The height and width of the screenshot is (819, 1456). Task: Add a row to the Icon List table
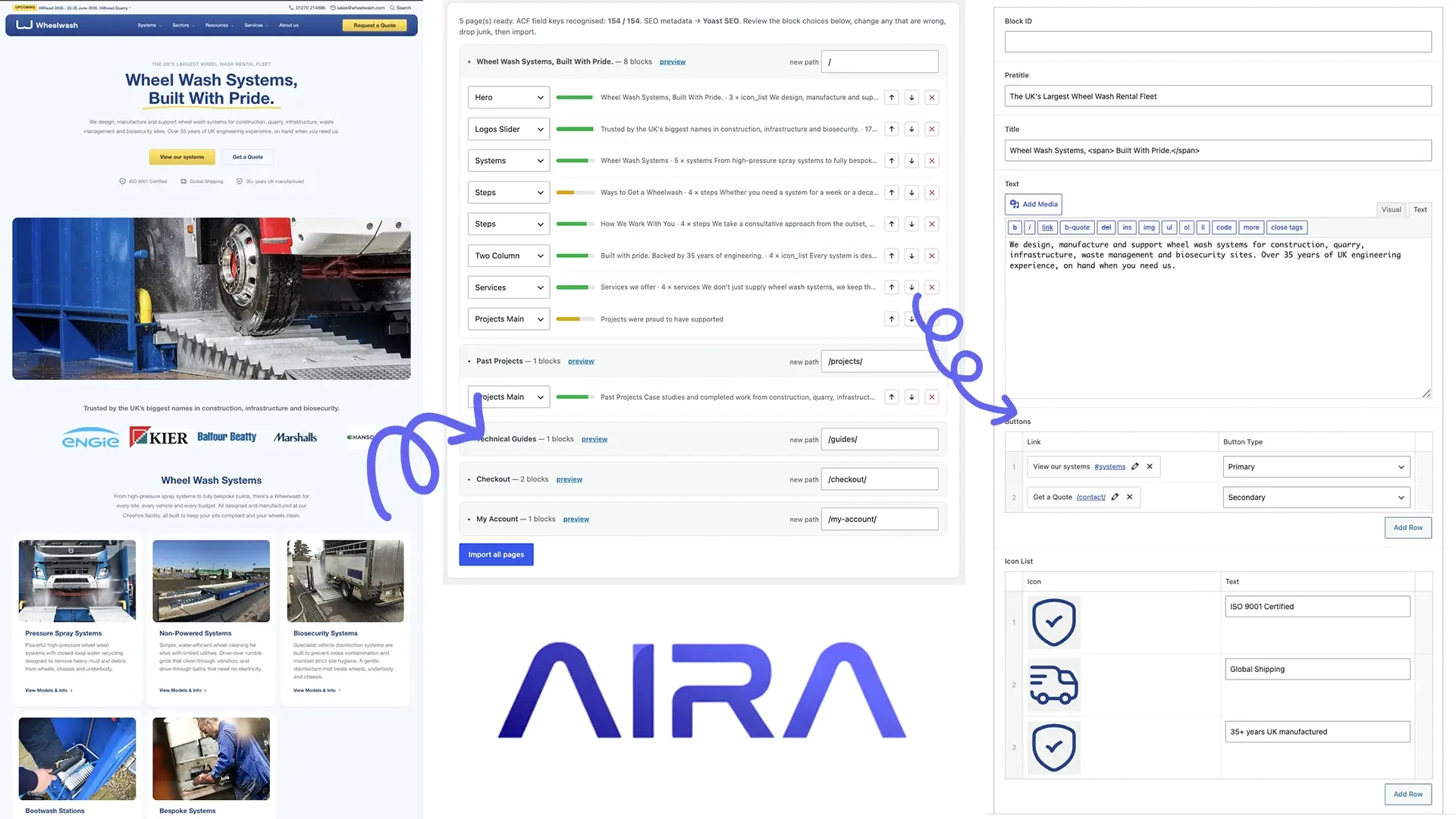click(x=1407, y=794)
